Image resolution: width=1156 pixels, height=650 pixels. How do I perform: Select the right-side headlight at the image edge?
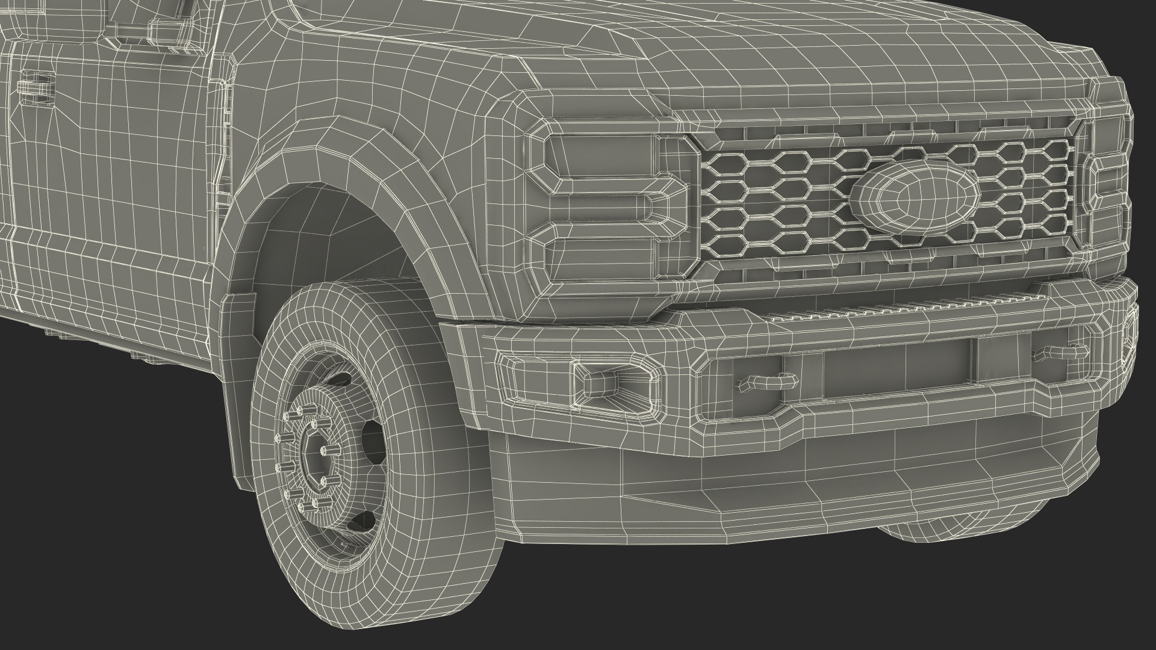tap(1107, 181)
